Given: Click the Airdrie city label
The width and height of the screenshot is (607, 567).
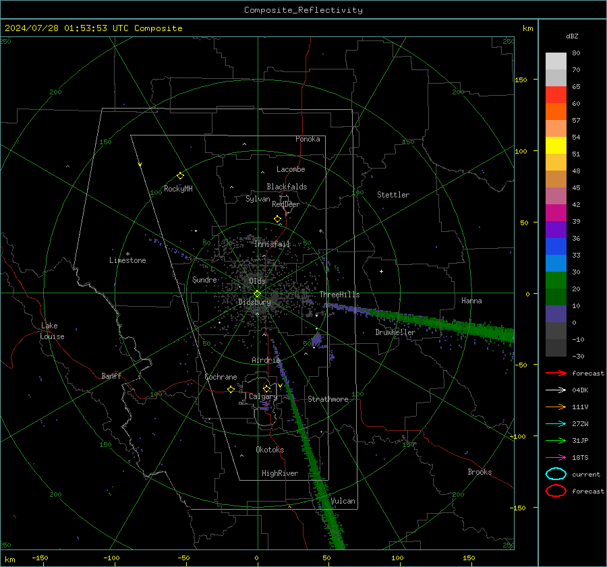Looking at the screenshot, I should pos(266,360).
